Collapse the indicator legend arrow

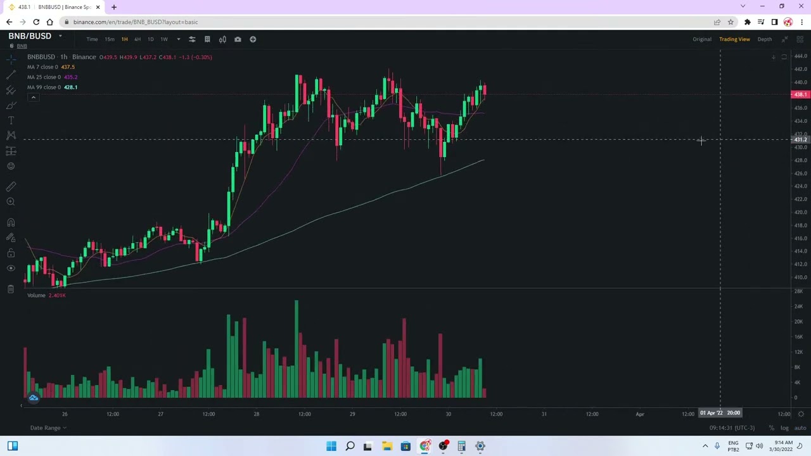tap(33, 98)
